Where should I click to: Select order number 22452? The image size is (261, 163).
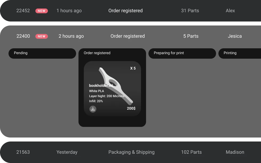(23, 11)
